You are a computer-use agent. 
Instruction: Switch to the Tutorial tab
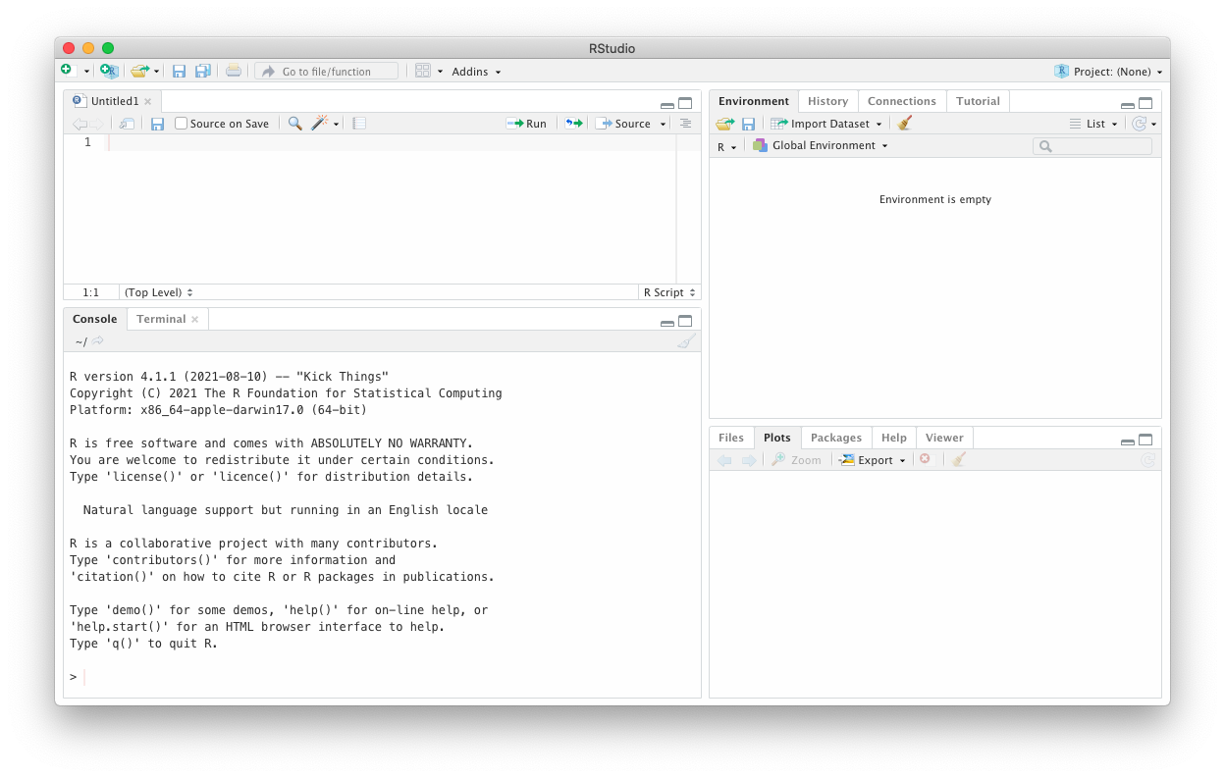pyautogui.click(x=978, y=101)
